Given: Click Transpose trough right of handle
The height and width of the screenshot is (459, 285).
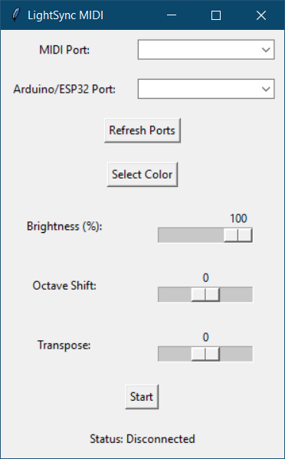Looking at the screenshot, I should (236, 354).
